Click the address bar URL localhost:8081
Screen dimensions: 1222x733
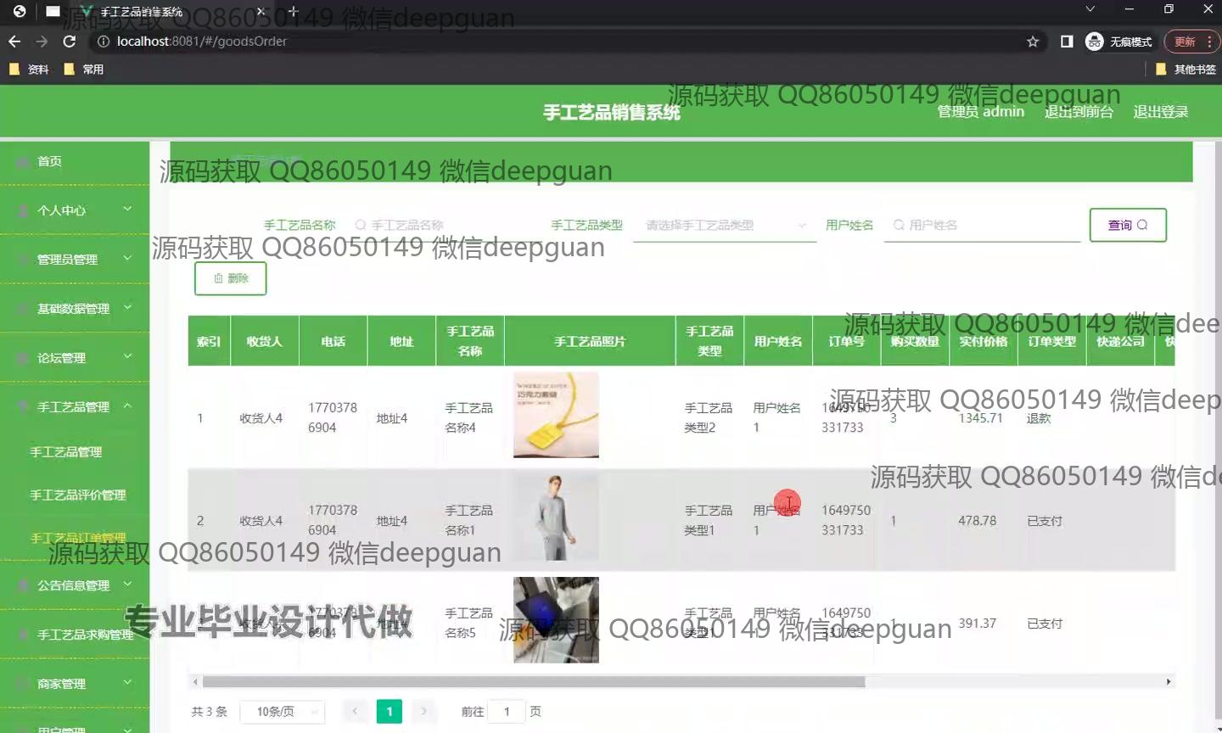pos(201,42)
